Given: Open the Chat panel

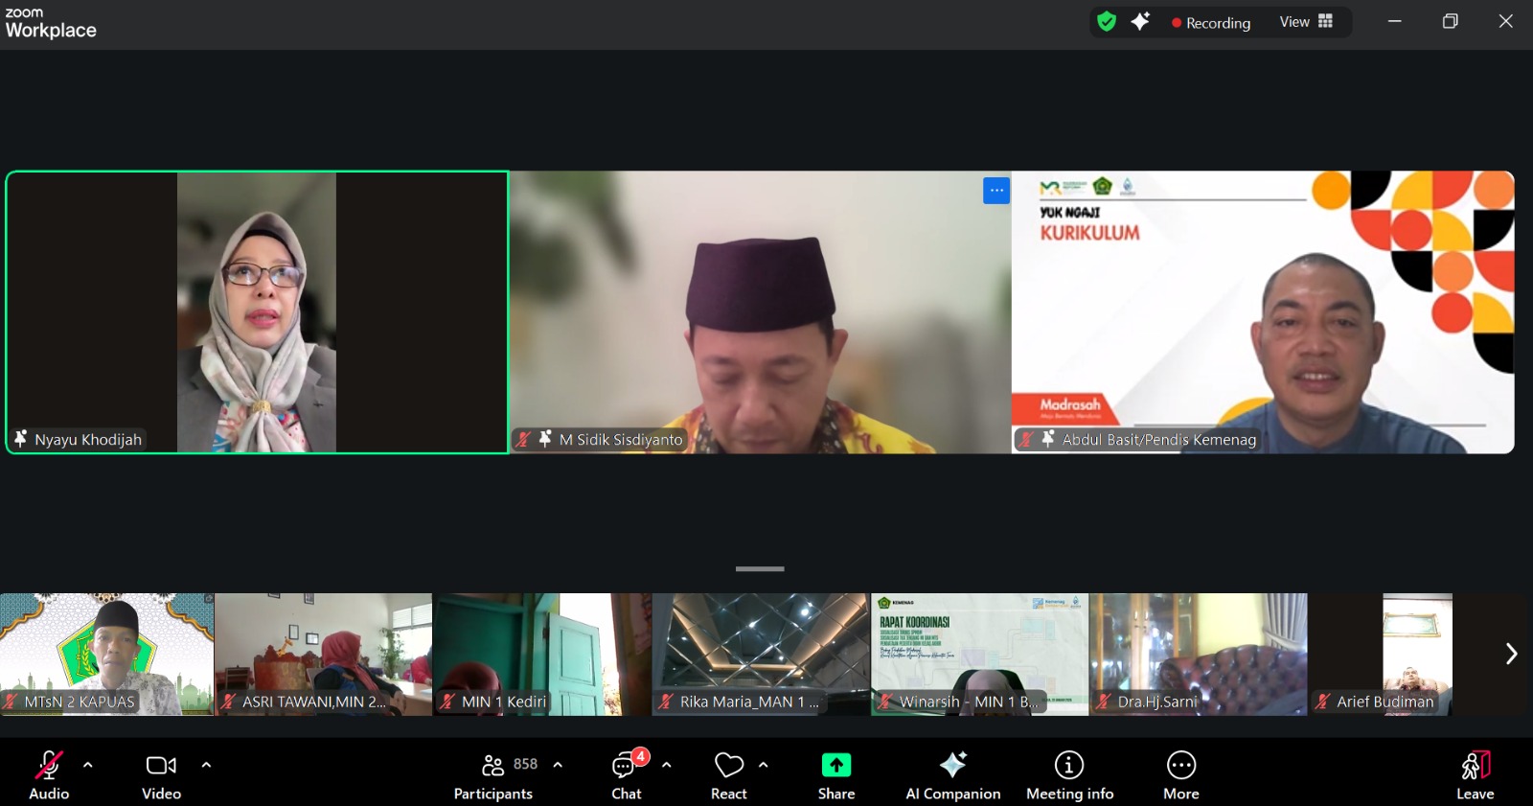Looking at the screenshot, I should point(626,774).
